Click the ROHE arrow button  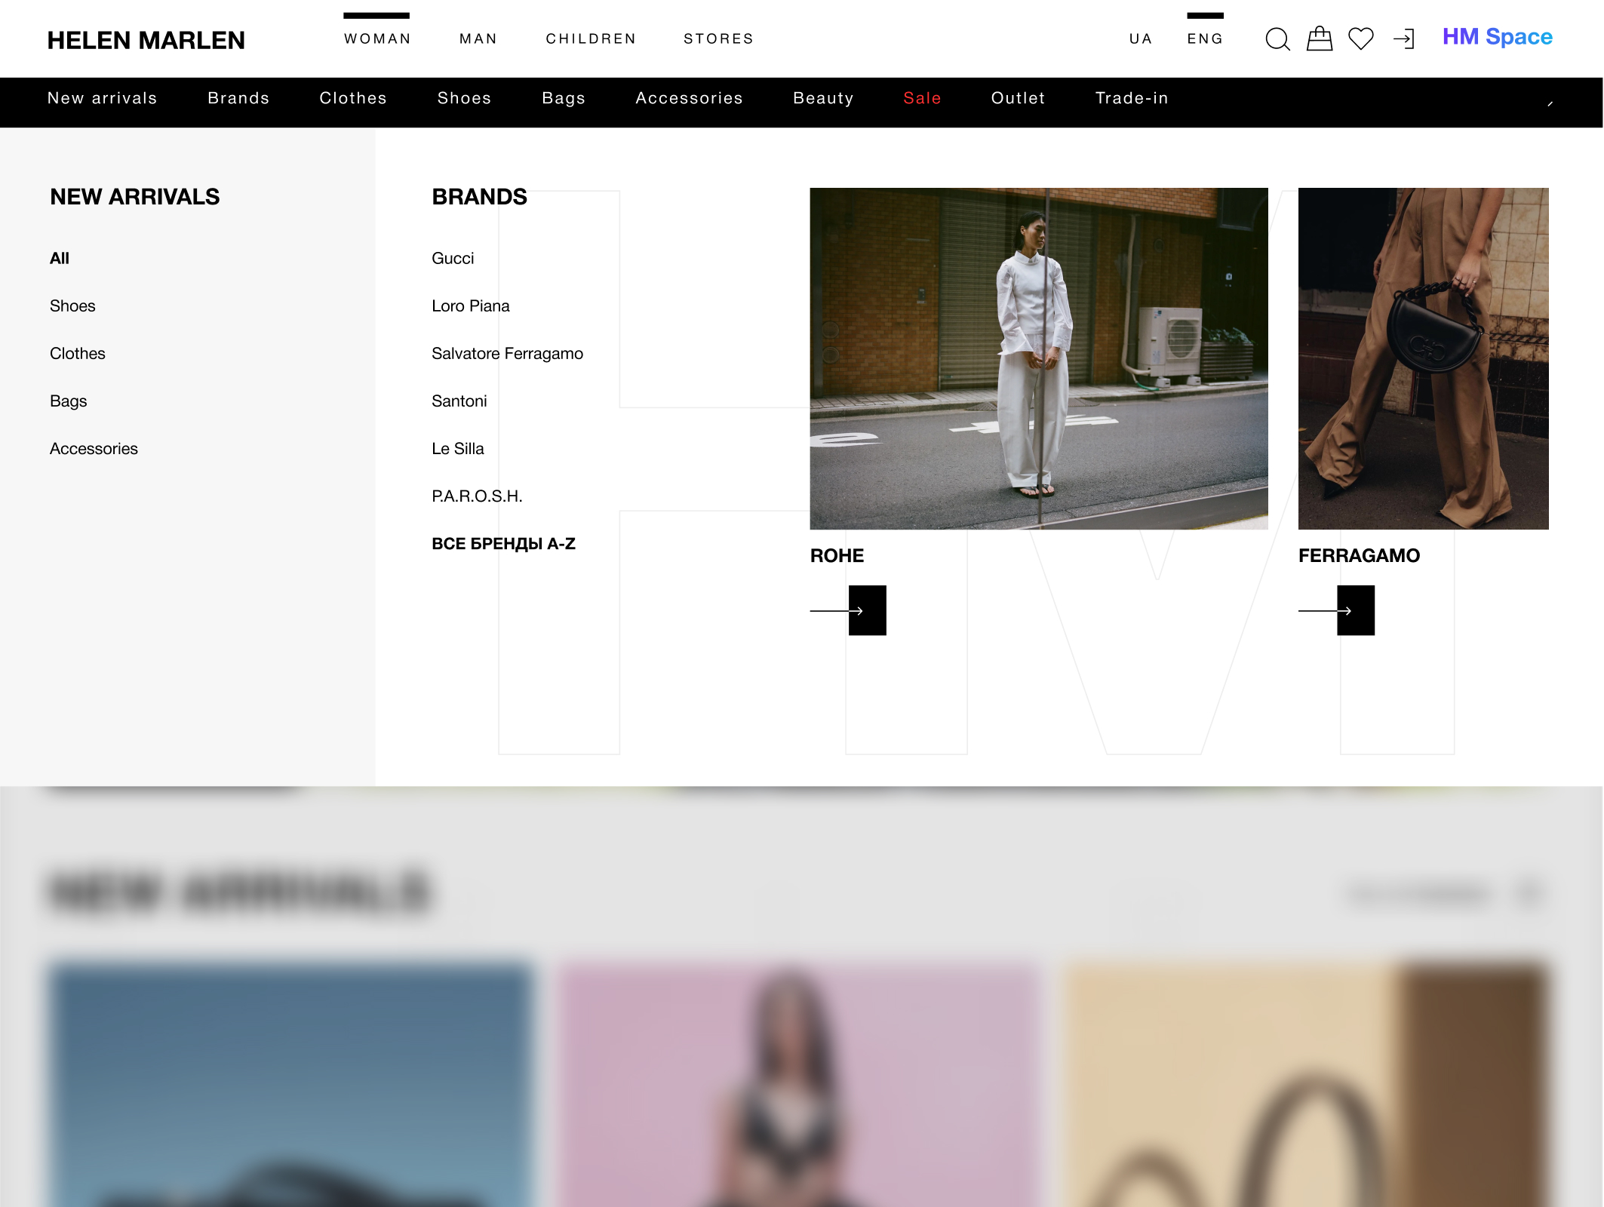tap(848, 610)
